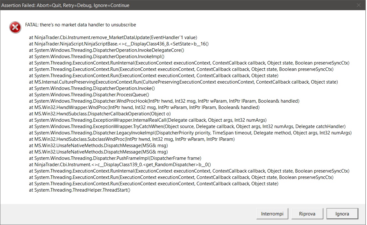This screenshot has height=225, width=367.
Task: Click the Assertion Failed title bar text
Action: pos(65,5)
